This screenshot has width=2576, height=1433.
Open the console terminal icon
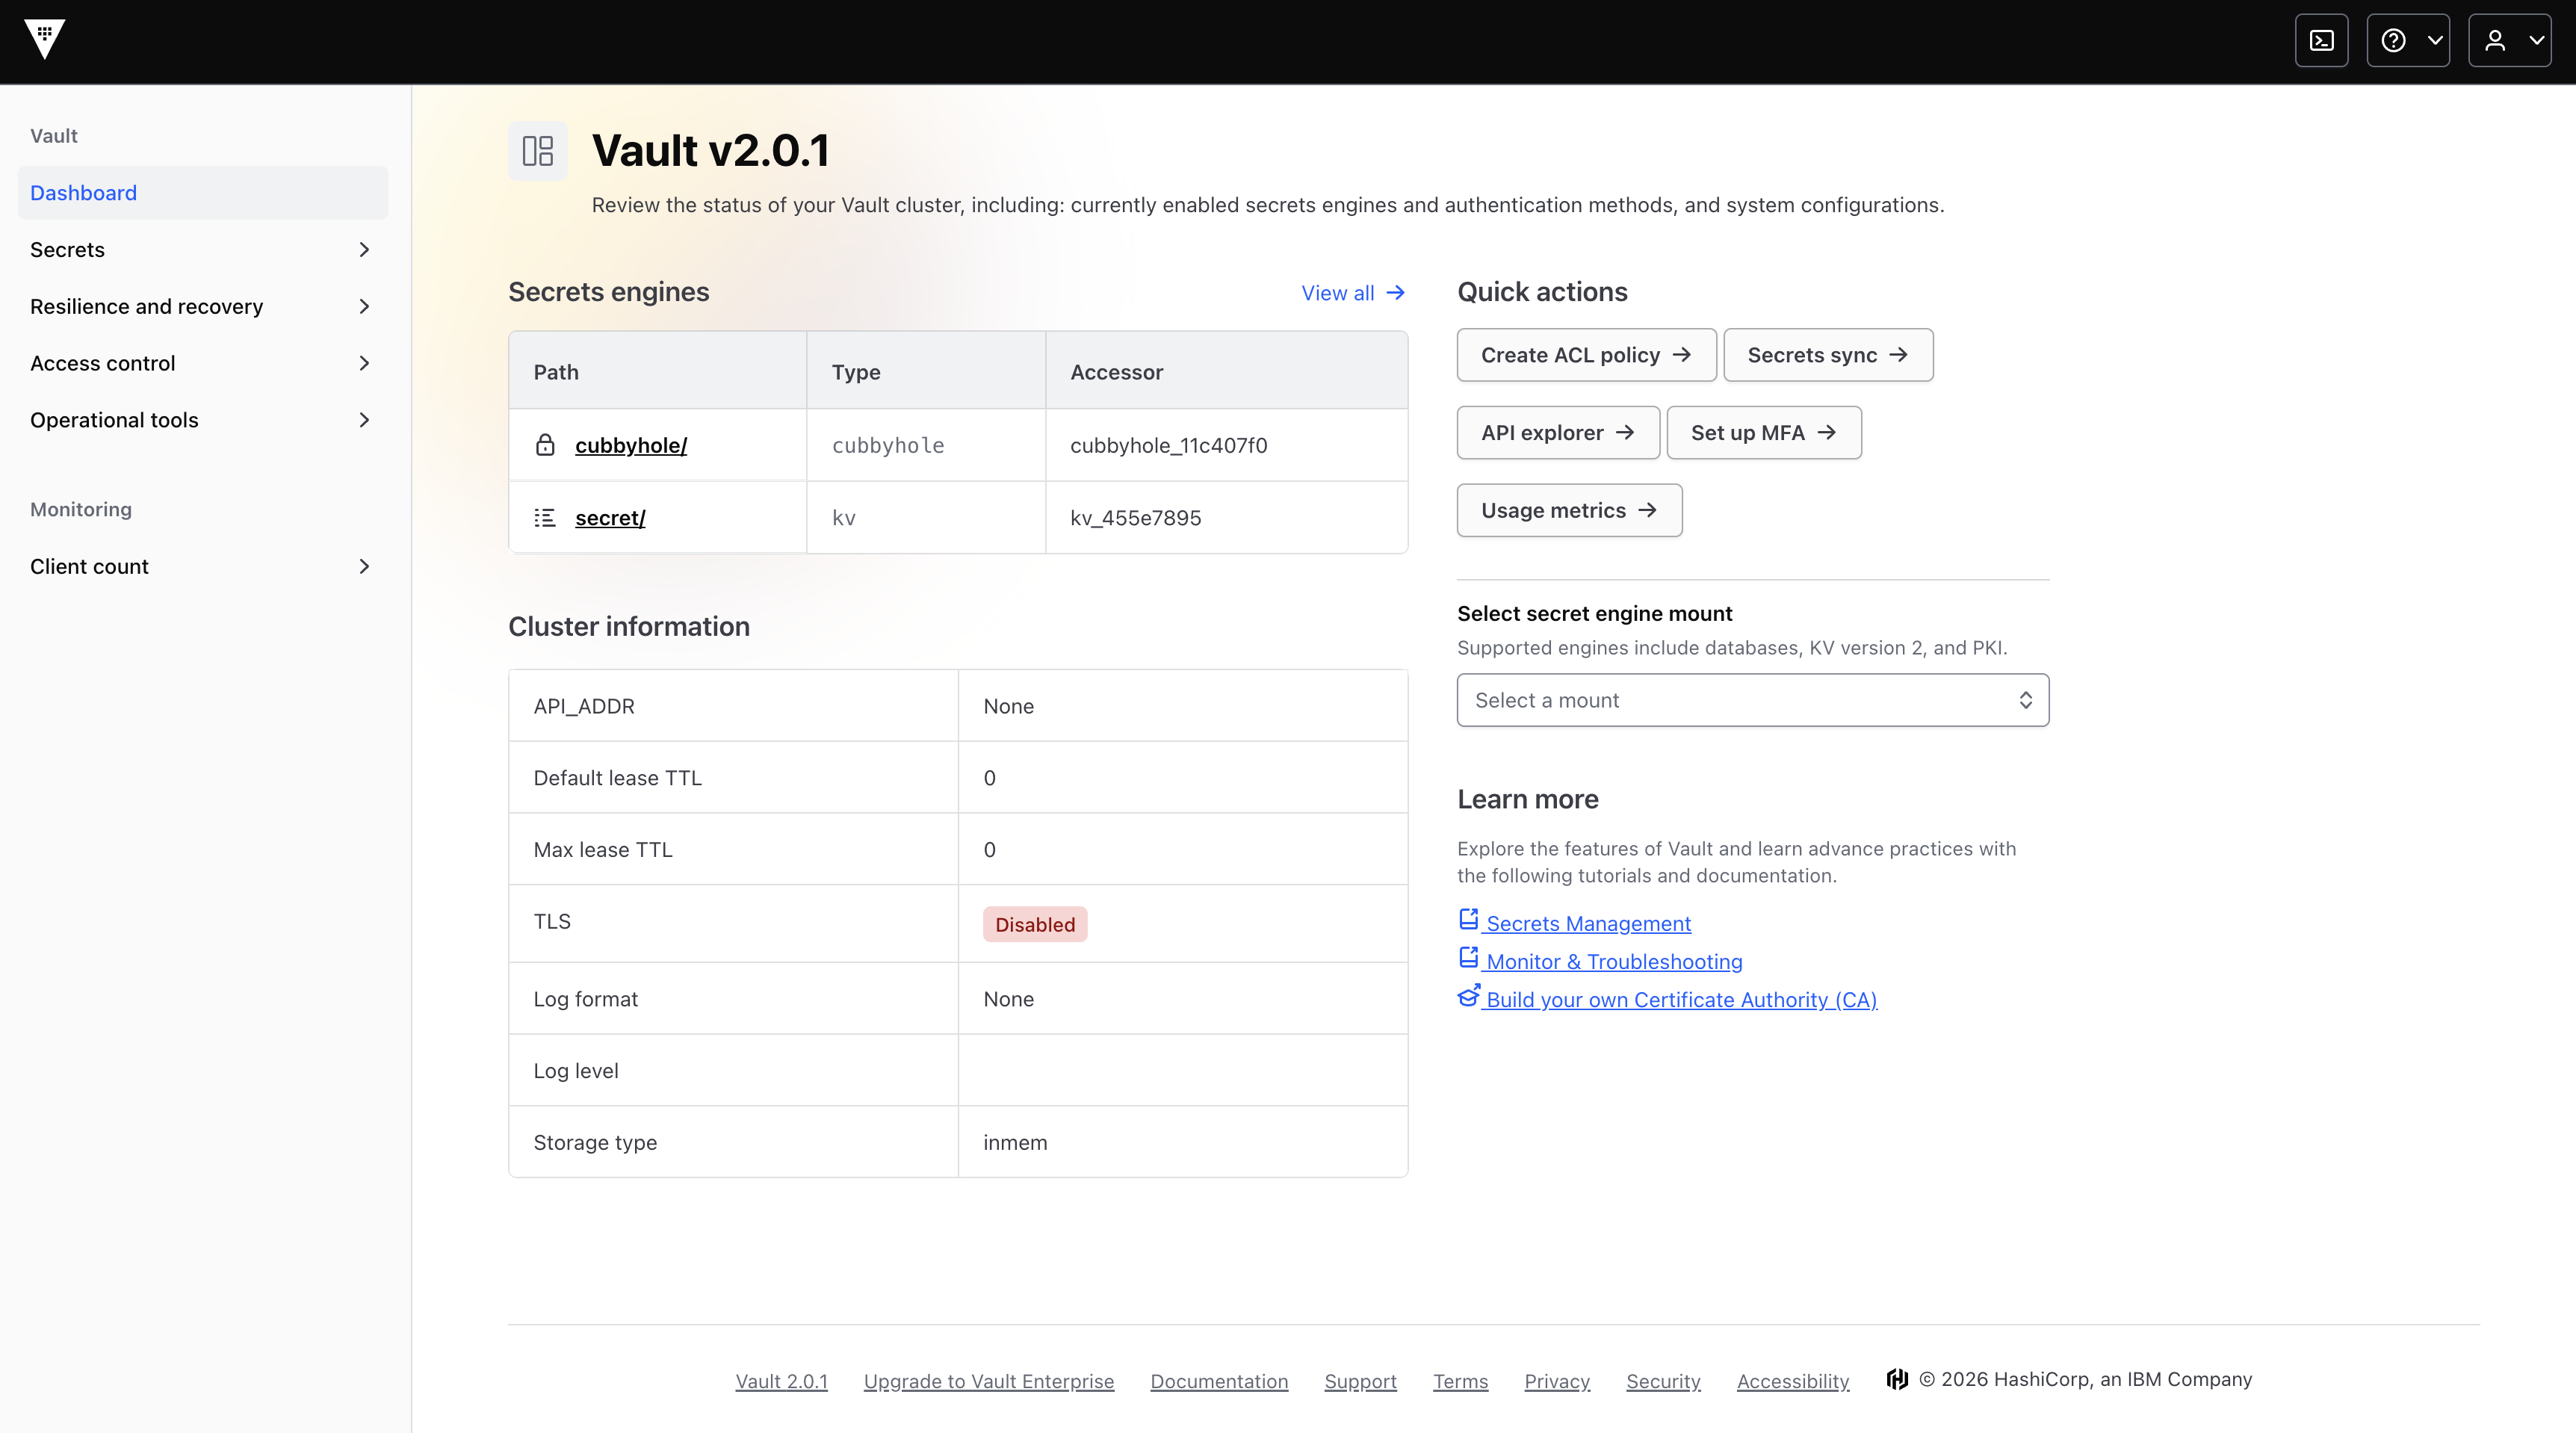(2321, 40)
